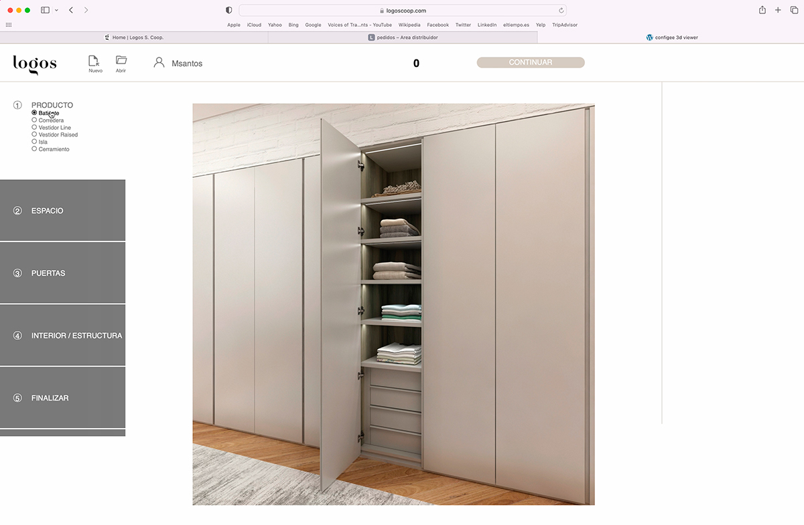
Task: Go back with Safari's back arrow
Action: 71,10
